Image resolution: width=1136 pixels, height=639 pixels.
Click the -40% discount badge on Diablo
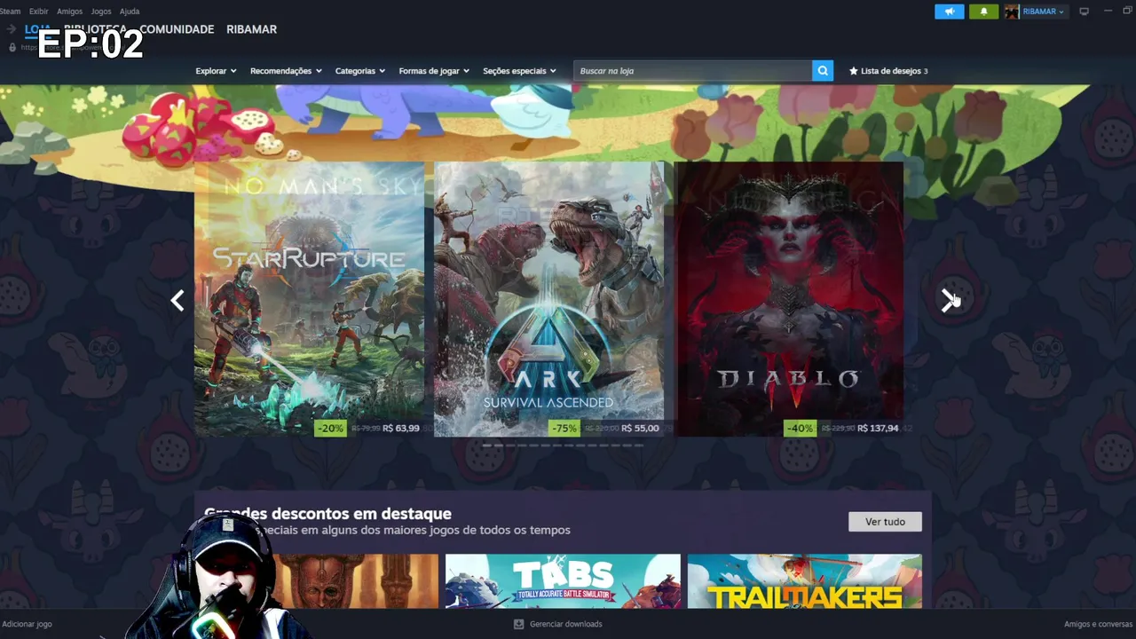point(800,428)
